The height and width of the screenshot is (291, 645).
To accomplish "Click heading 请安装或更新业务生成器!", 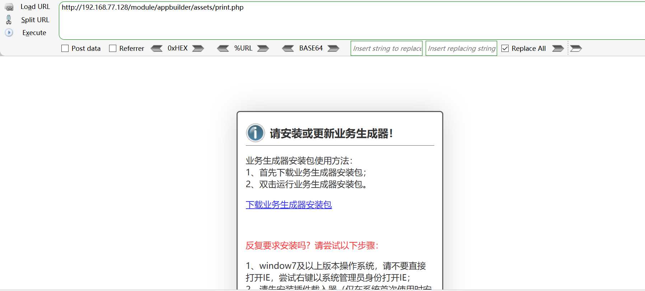I will point(331,134).
